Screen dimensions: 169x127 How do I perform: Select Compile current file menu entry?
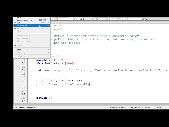(32, 20)
